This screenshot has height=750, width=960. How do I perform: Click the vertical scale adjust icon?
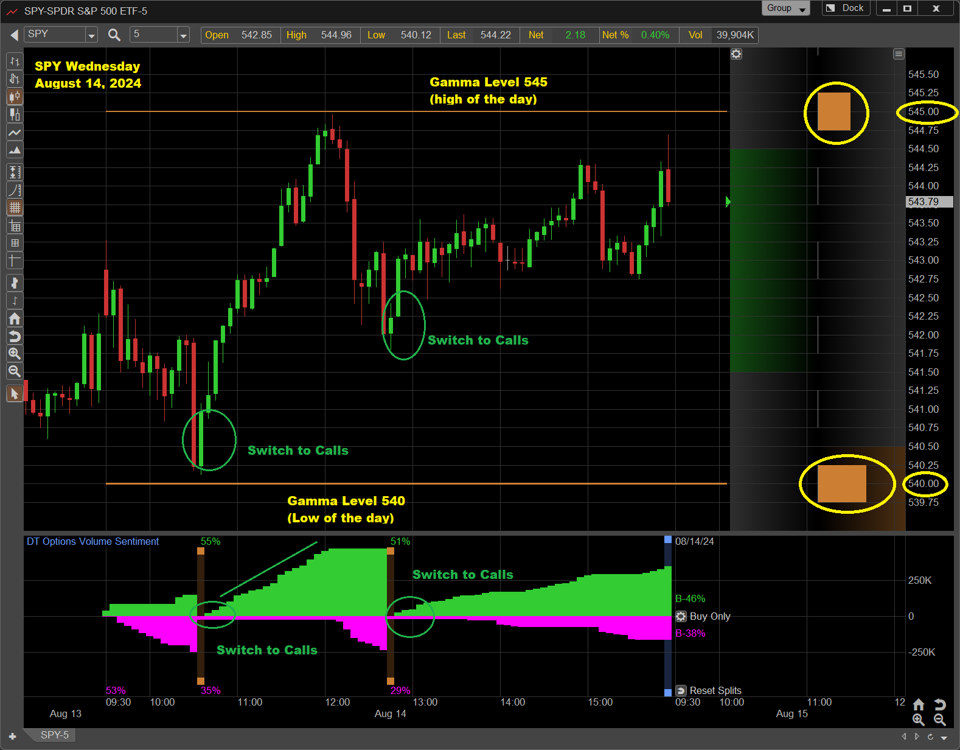coord(15,172)
